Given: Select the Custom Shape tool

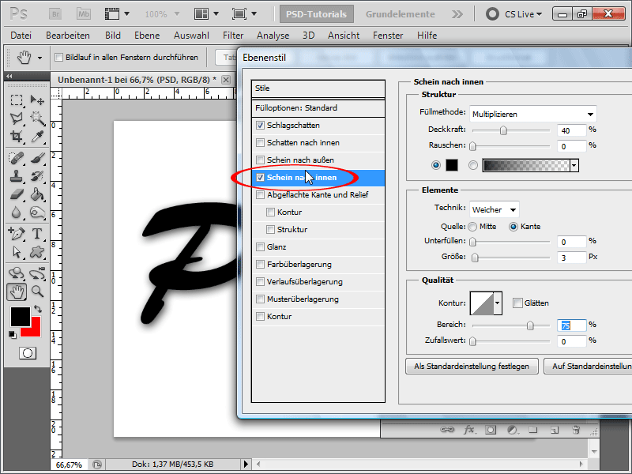Looking at the screenshot, I should point(37,252).
